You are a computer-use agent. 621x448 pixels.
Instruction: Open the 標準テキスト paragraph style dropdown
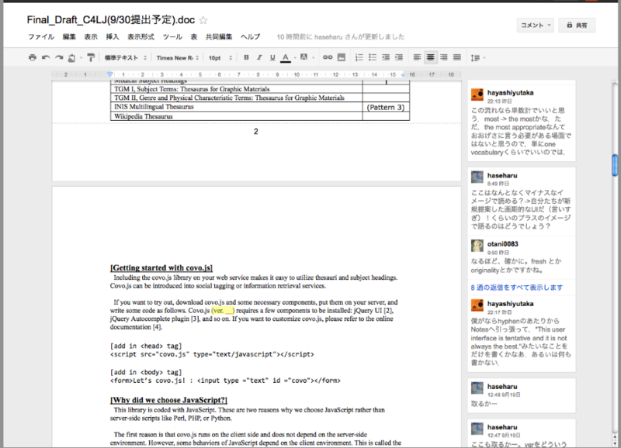(126, 57)
